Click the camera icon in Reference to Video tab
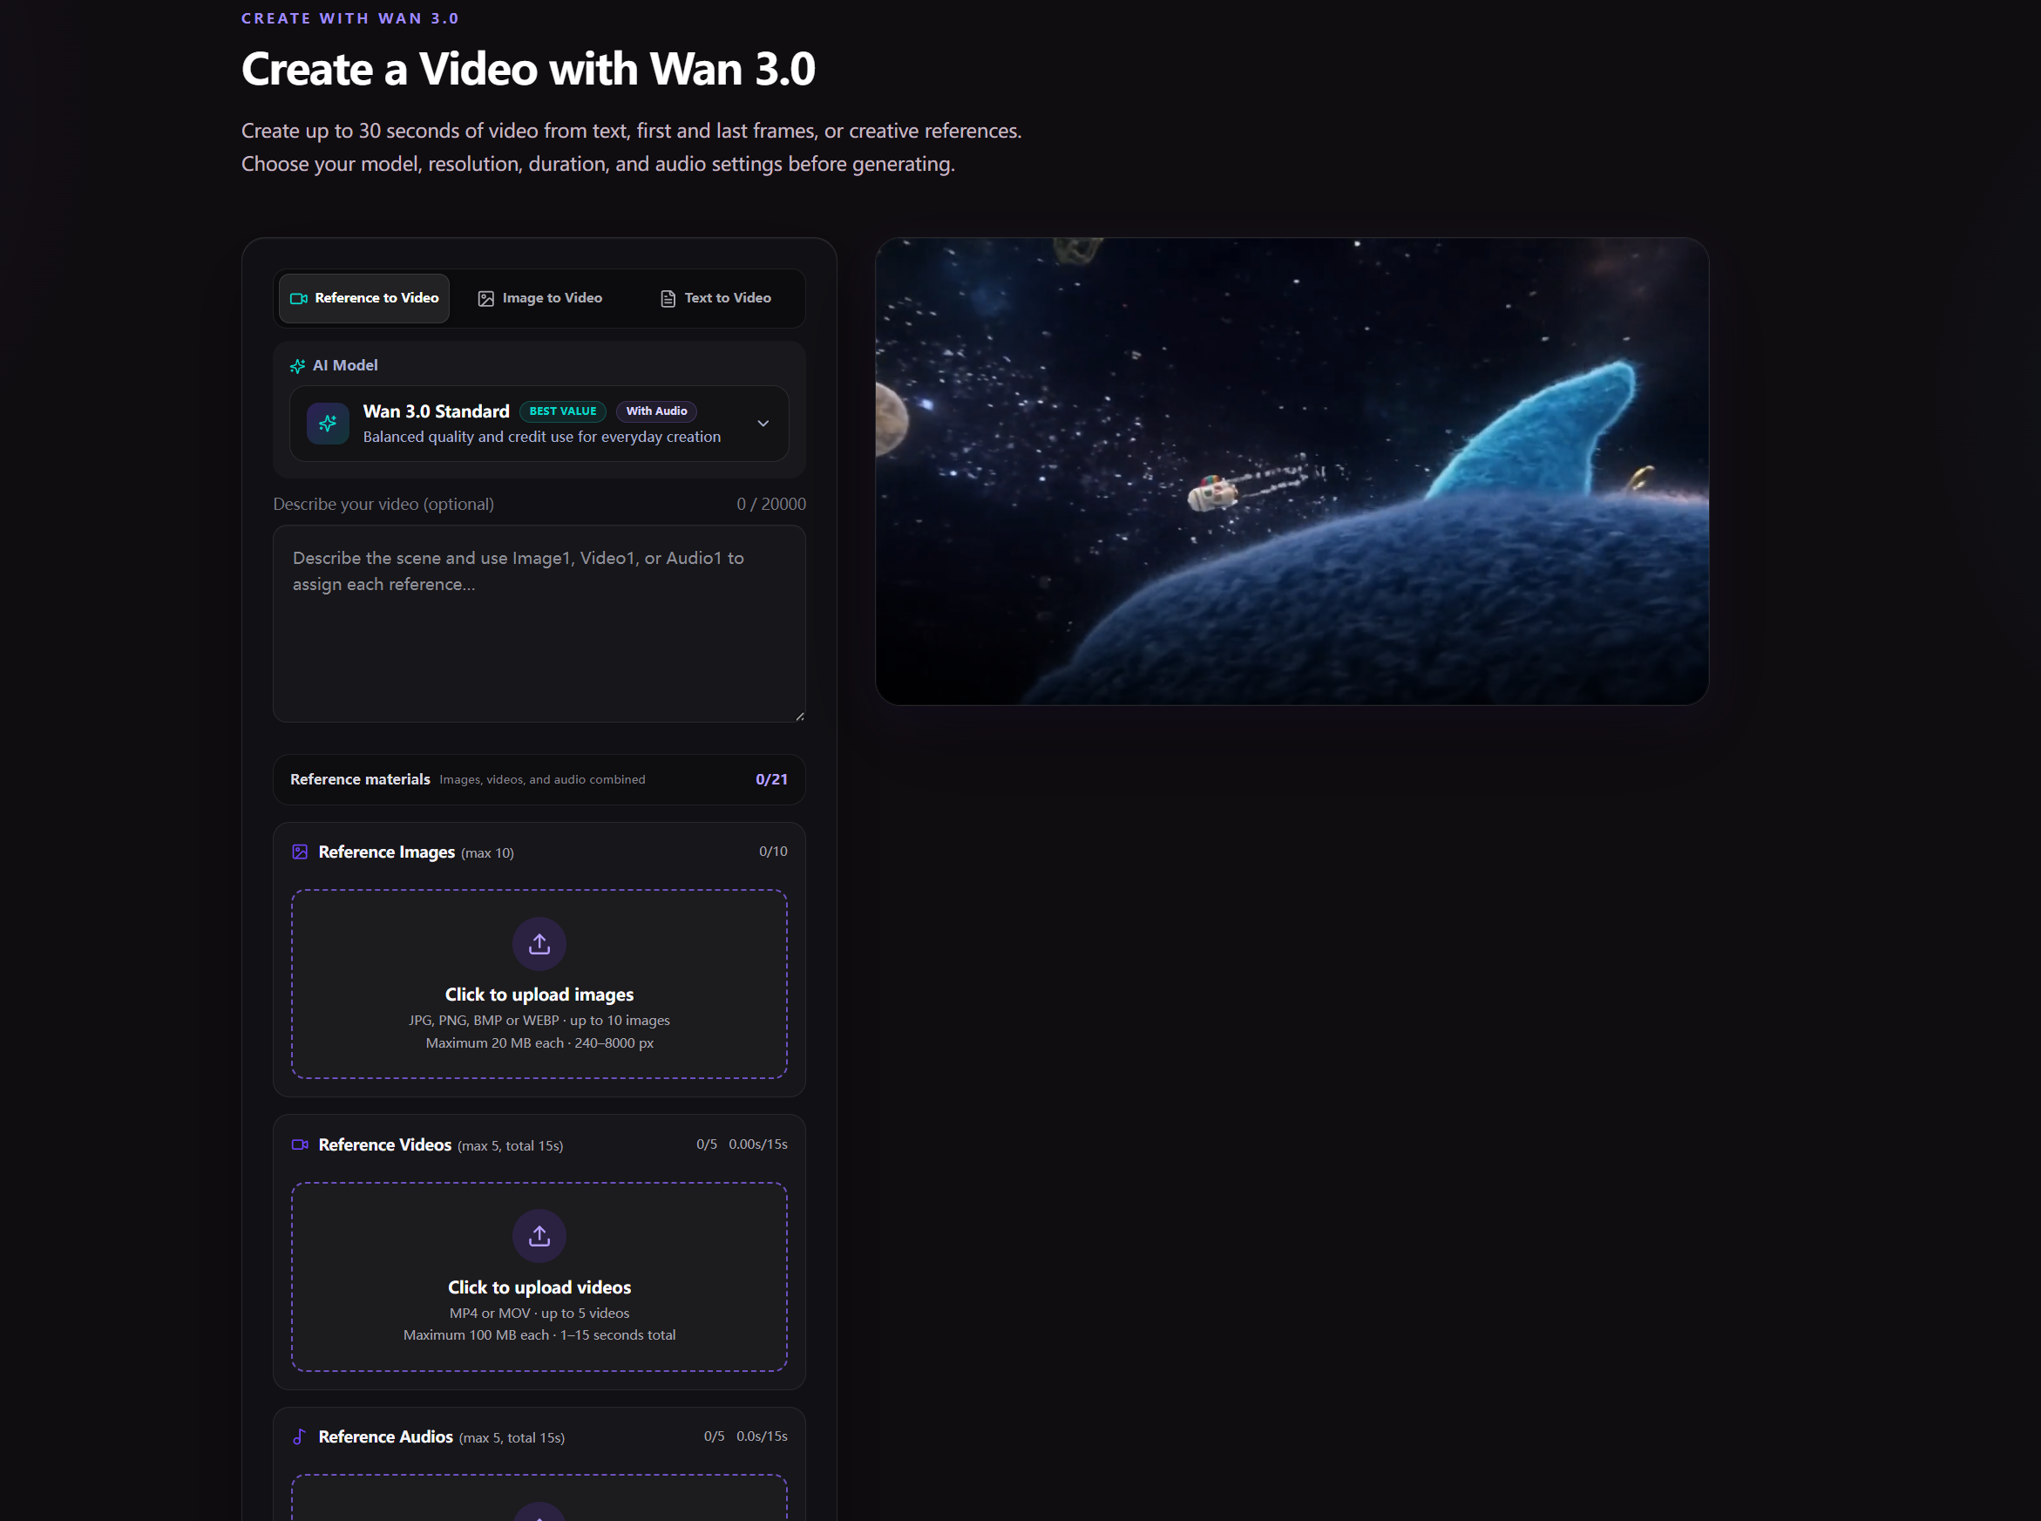The image size is (2041, 1521). click(298, 298)
